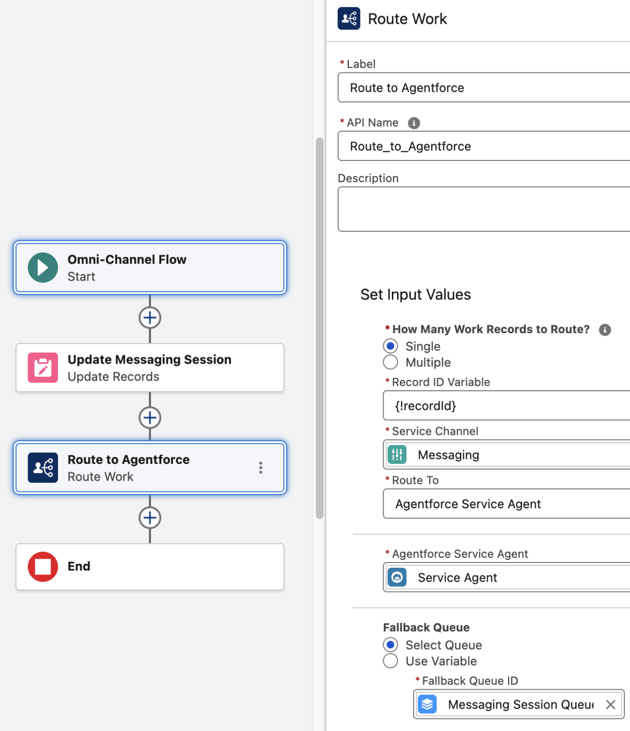Click the Route Work panel header icon

click(x=349, y=19)
